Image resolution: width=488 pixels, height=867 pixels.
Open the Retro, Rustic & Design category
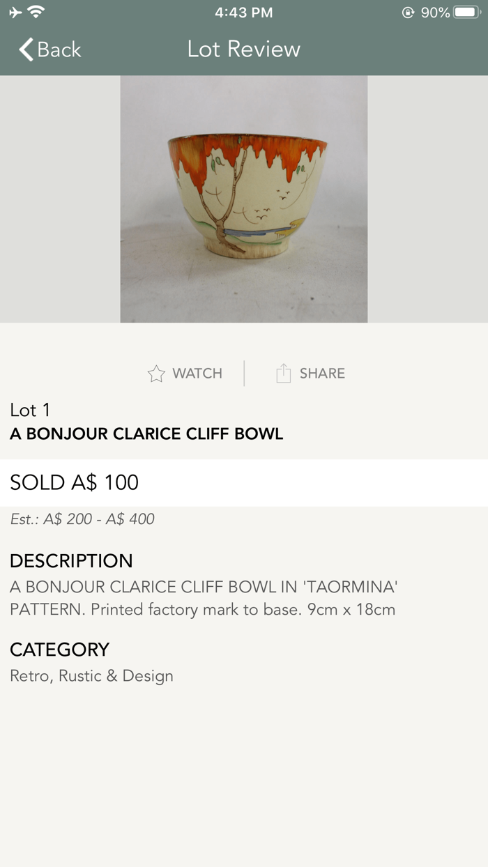pyautogui.click(x=91, y=676)
